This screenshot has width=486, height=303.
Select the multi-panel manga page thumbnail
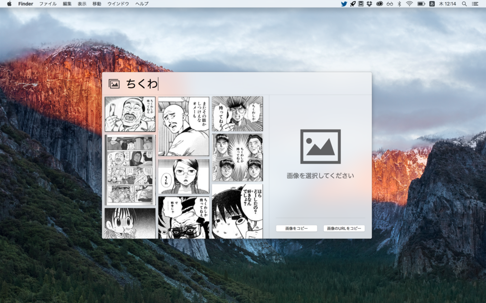click(x=130, y=170)
